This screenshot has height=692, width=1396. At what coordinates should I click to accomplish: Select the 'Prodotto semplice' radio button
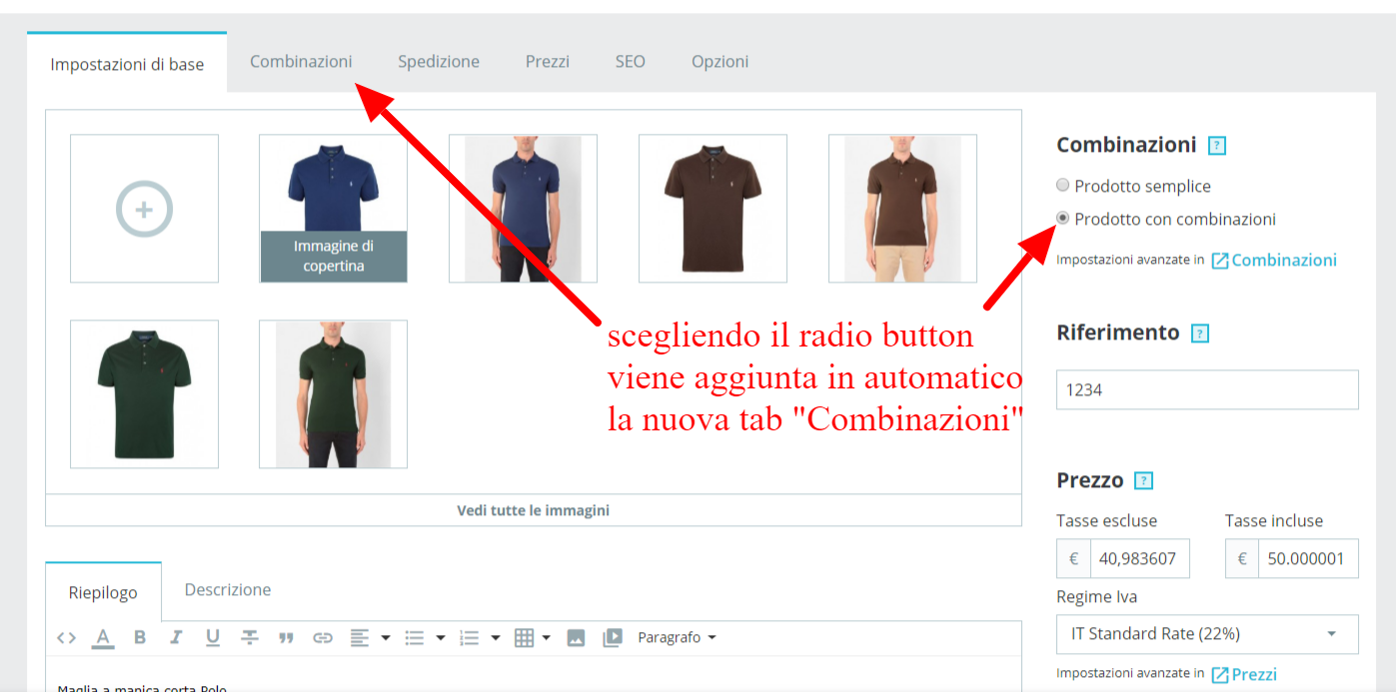[x=1062, y=185]
